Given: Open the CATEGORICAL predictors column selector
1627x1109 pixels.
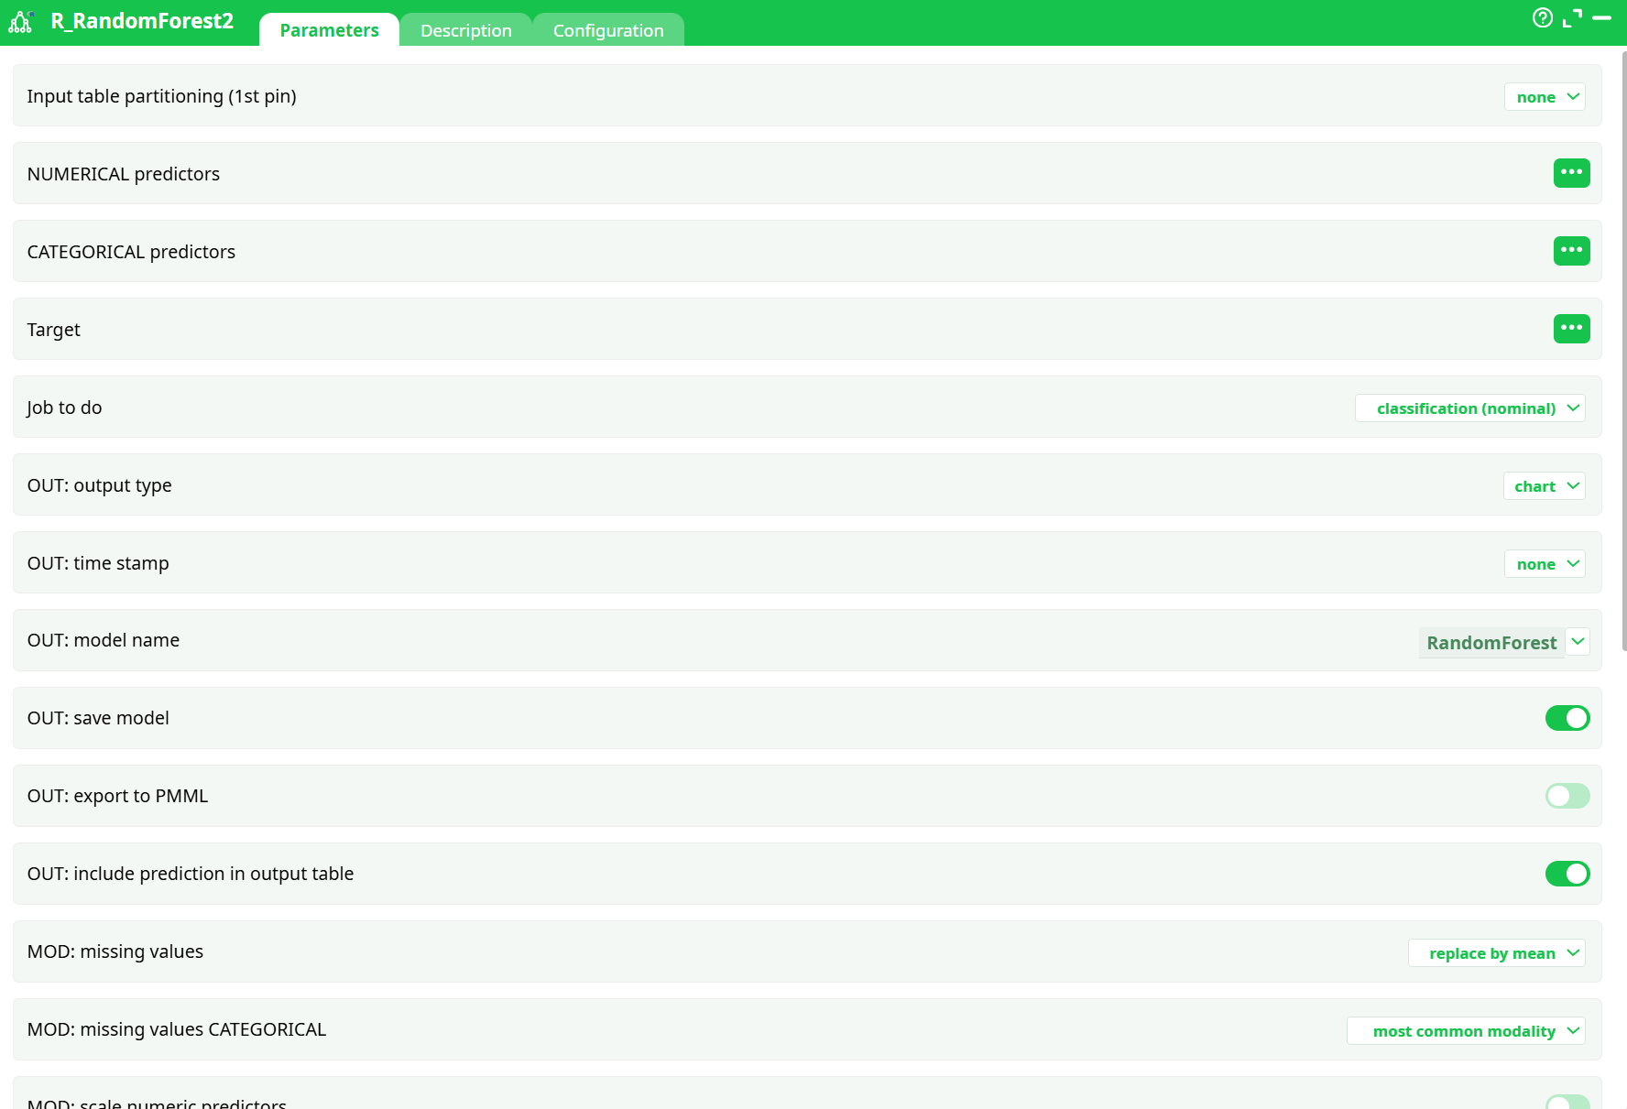Looking at the screenshot, I should point(1572,251).
